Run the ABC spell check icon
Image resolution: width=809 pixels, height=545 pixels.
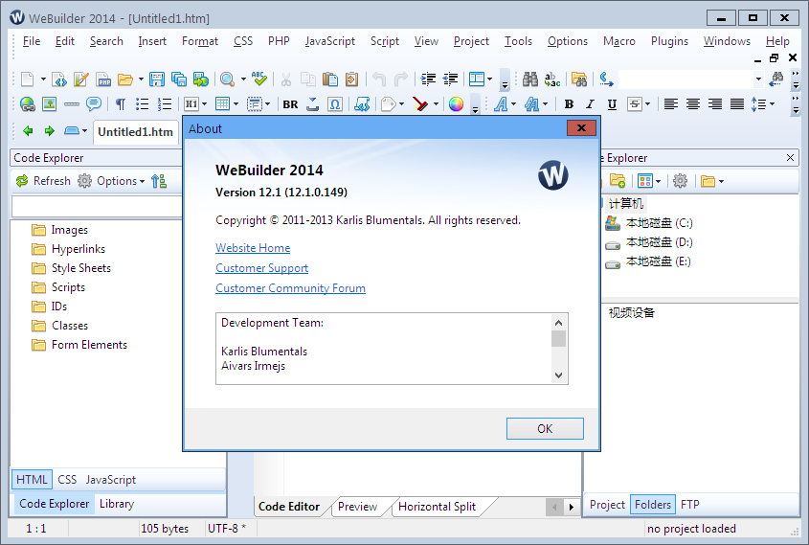259,79
